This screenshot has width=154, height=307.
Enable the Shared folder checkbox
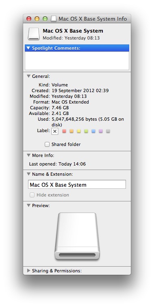point(47,144)
